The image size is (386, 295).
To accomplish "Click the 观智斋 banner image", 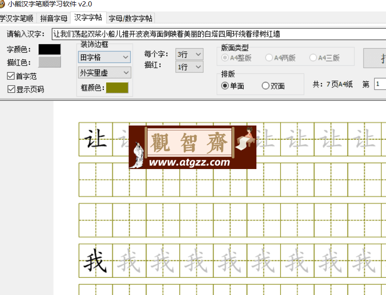I will [x=192, y=147].
